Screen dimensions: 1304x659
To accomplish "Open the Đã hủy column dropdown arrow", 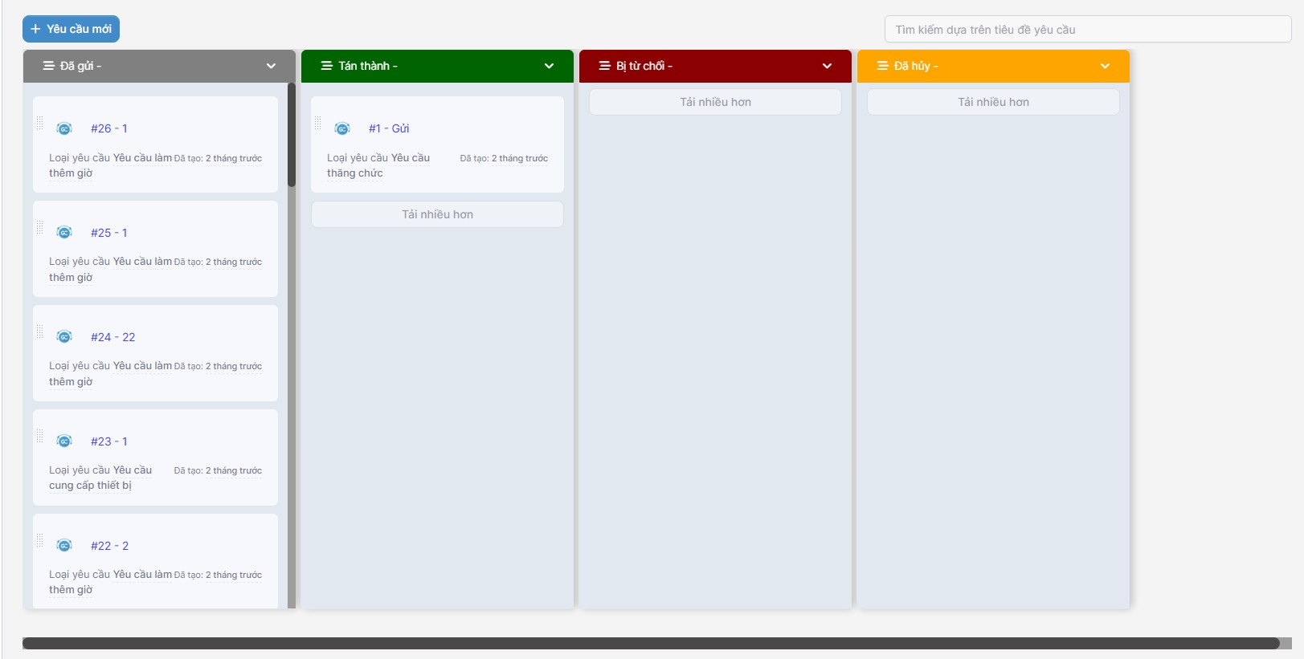I will [1105, 66].
